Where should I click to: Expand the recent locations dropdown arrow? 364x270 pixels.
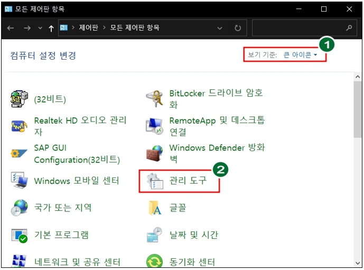pyautogui.click(x=40, y=28)
